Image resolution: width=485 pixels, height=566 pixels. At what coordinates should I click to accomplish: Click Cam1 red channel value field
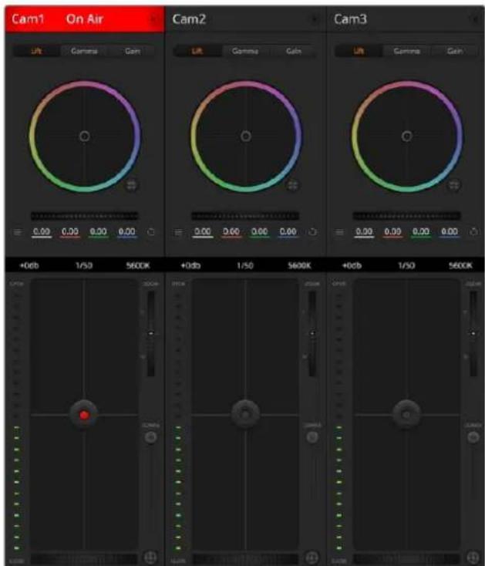coord(70,232)
